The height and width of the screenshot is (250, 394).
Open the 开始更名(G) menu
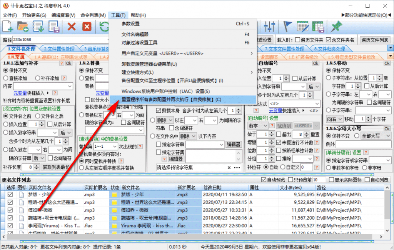click(x=34, y=15)
